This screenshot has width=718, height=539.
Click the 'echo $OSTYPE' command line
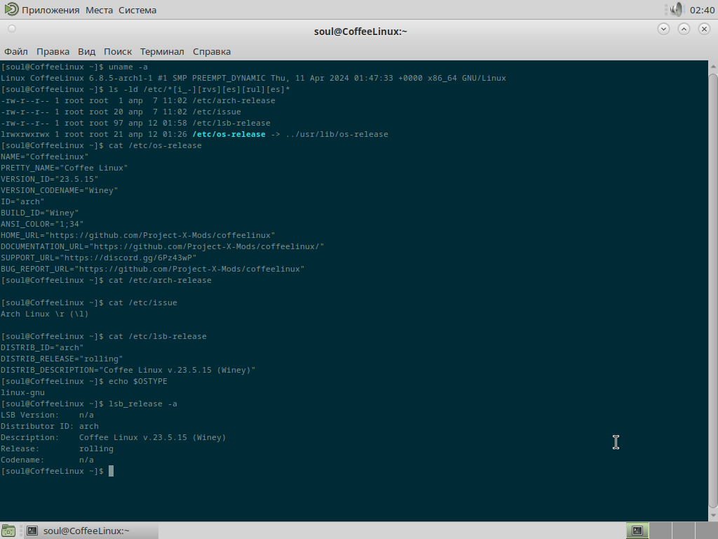point(84,381)
